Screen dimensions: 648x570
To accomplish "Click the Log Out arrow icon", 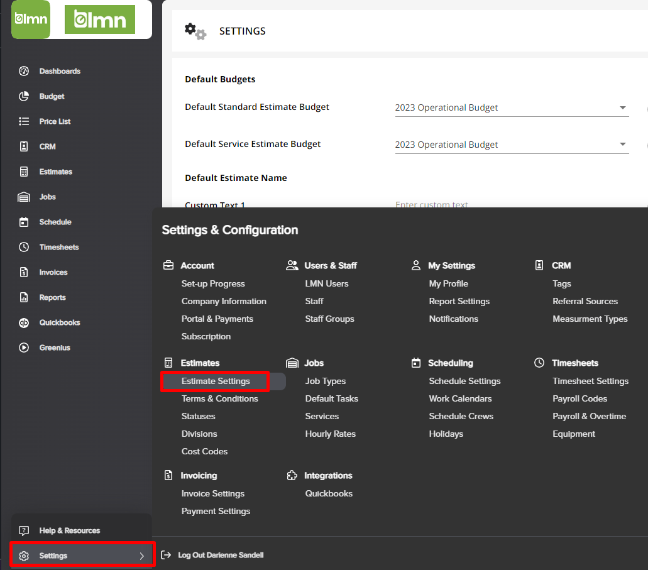I will pyautogui.click(x=166, y=555).
